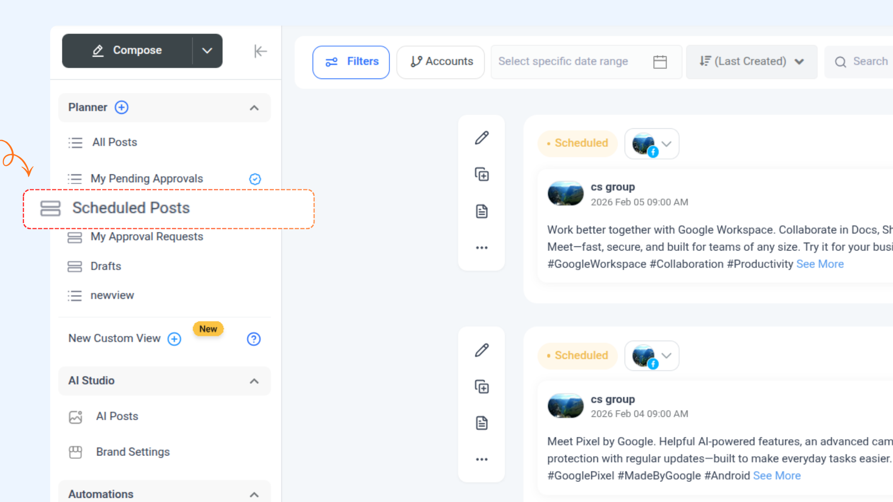The image size is (893, 502).
Task: Collapse the Planner section
Action: click(x=254, y=108)
